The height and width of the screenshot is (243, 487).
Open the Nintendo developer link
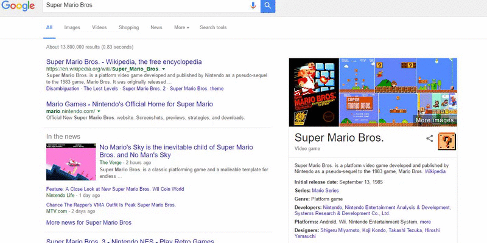332,207
